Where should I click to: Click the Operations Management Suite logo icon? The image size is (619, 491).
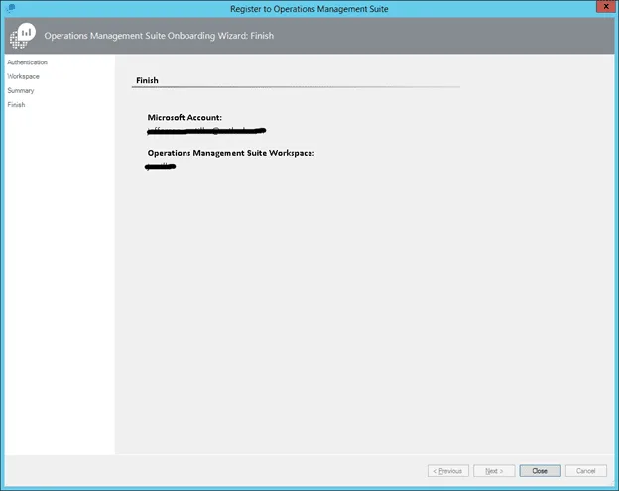tap(23, 36)
